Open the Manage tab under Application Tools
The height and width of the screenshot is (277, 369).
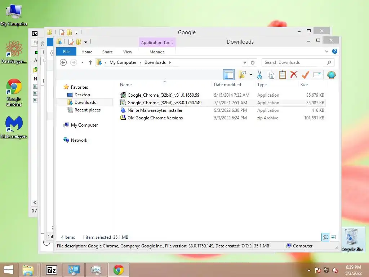pyautogui.click(x=157, y=52)
